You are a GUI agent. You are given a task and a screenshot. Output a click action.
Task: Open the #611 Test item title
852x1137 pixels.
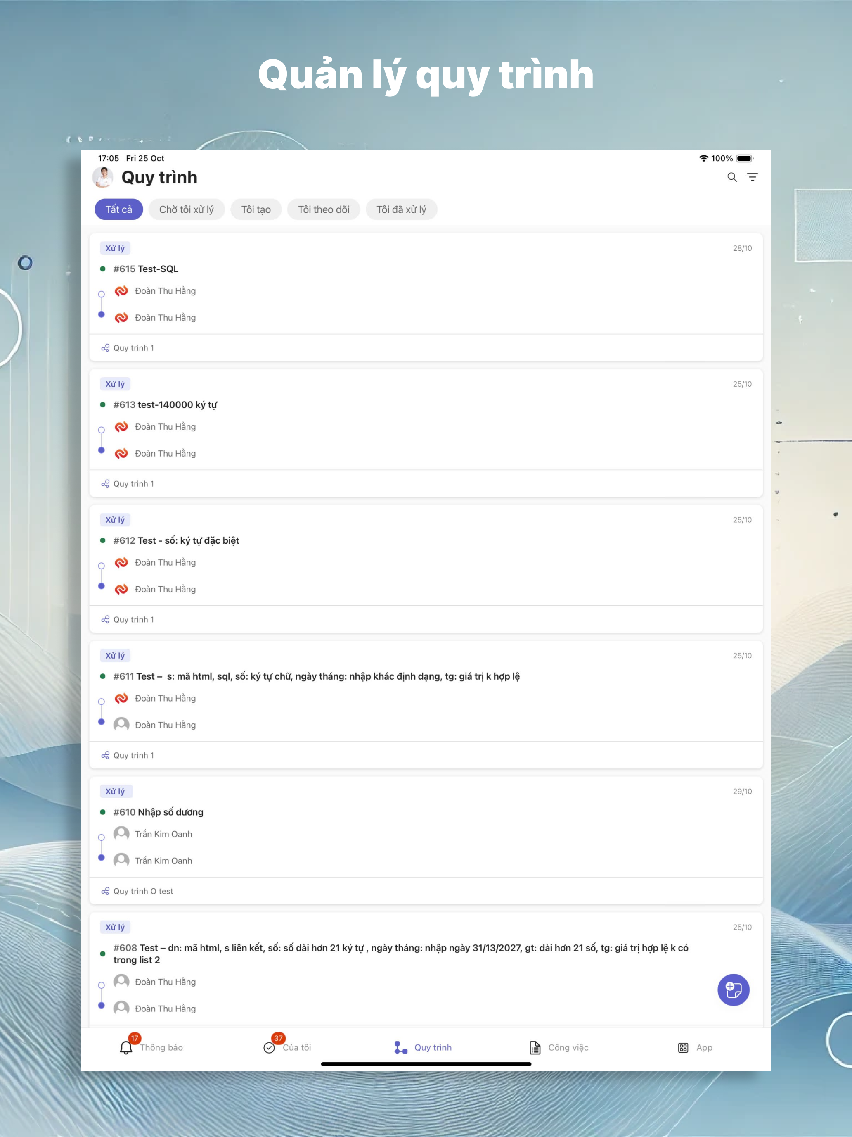[x=316, y=676]
